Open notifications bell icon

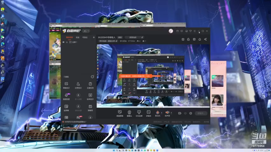click(200, 39)
